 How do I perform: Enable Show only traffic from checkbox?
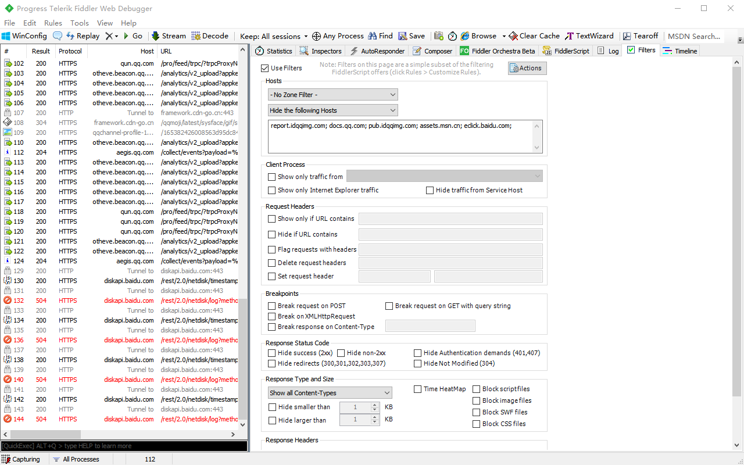(x=271, y=177)
